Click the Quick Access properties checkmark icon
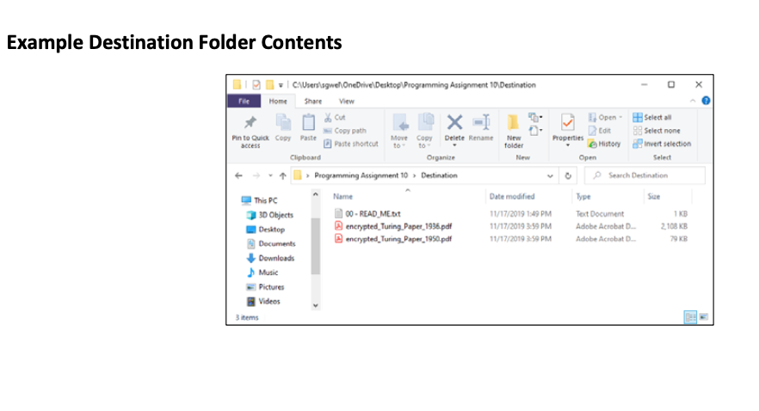Image resolution: width=759 pixels, height=411 pixels. (256, 85)
